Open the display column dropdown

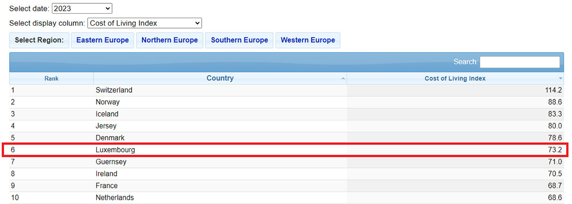(145, 23)
